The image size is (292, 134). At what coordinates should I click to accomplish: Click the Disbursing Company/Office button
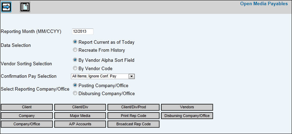pyautogui.click(x=187, y=116)
